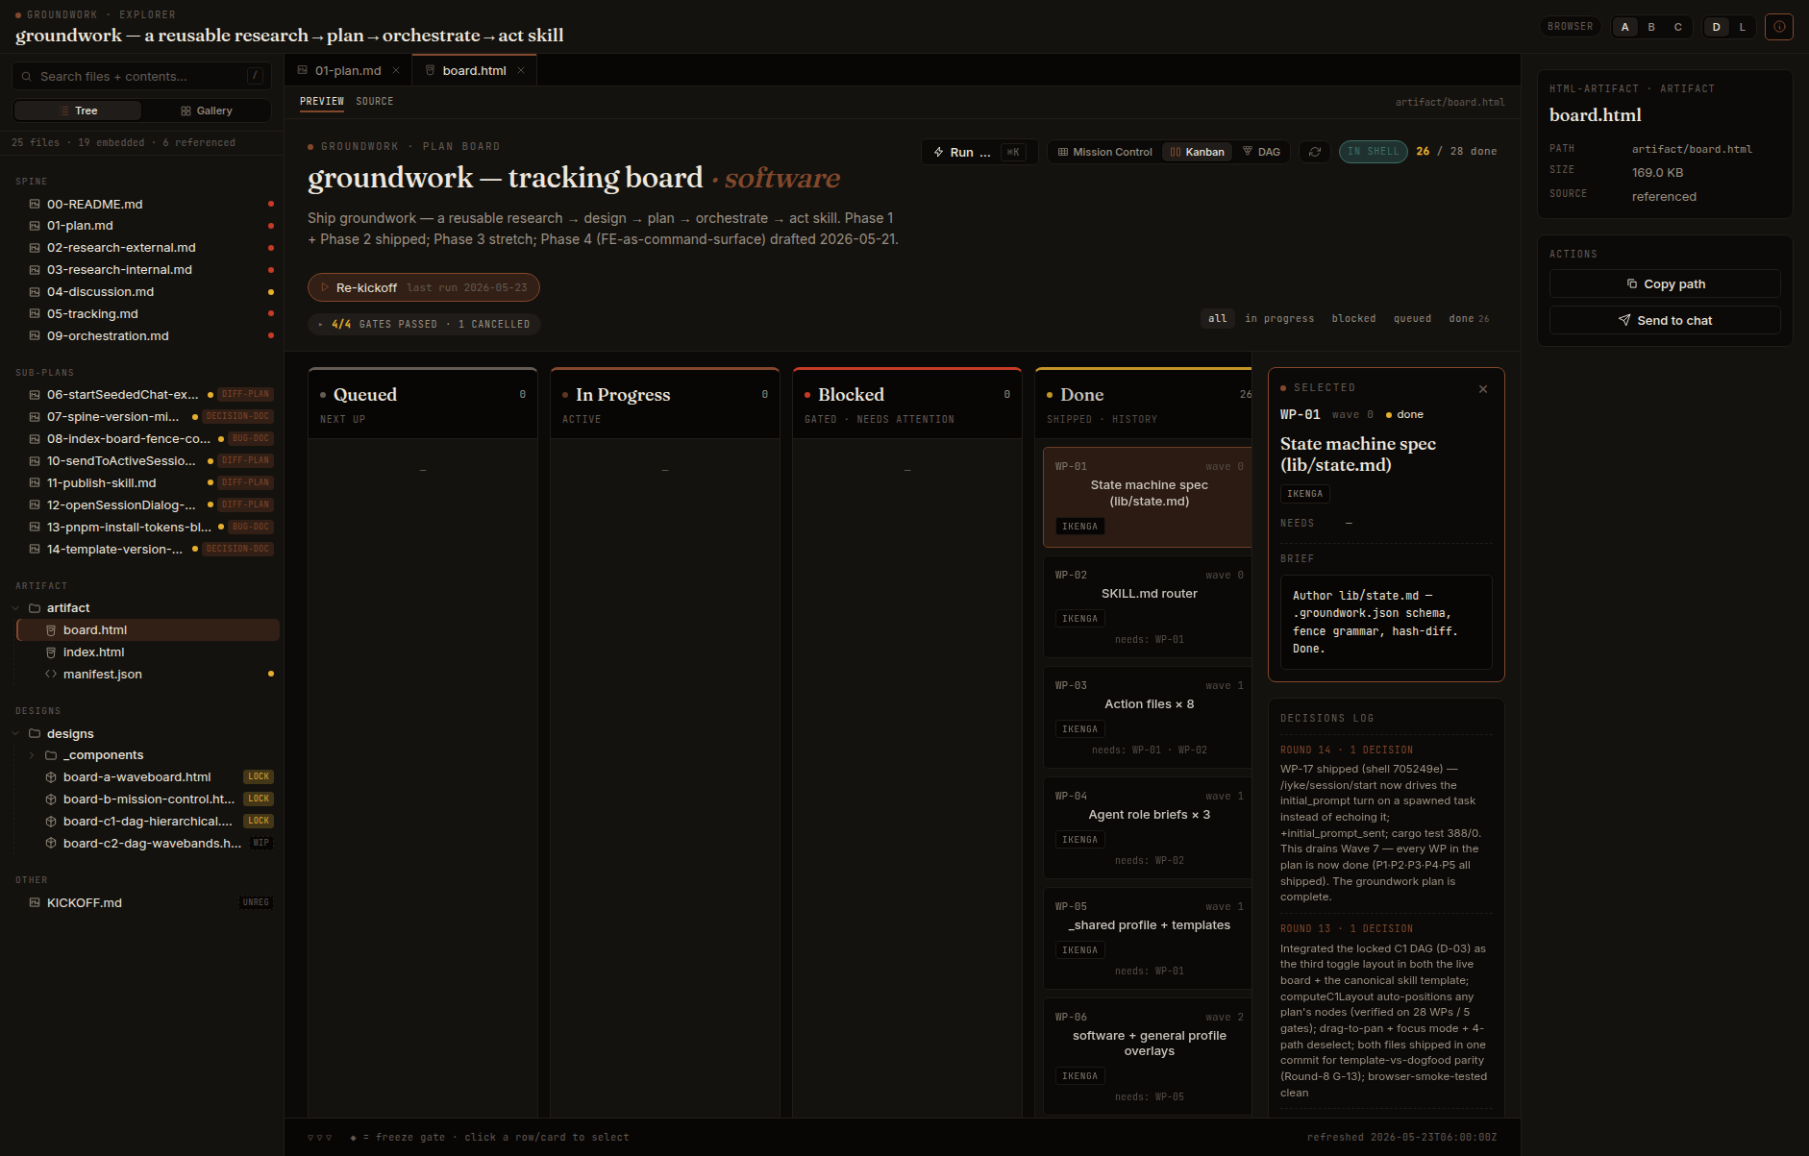Click the 4/4 gates passed badge
This screenshot has height=1156, width=1809.
(x=424, y=325)
